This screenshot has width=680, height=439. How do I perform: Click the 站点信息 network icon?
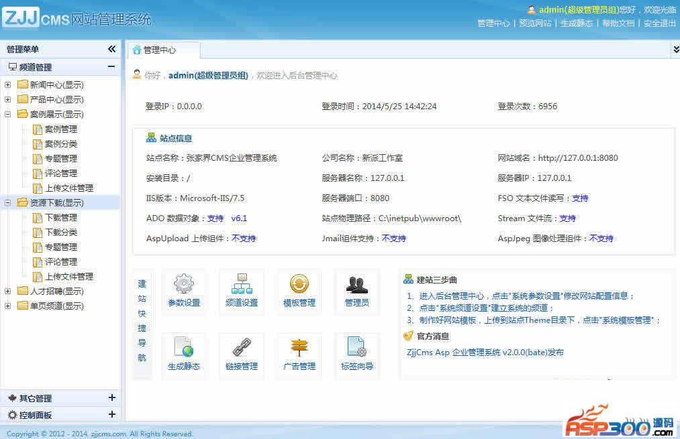(x=151, y=137)
